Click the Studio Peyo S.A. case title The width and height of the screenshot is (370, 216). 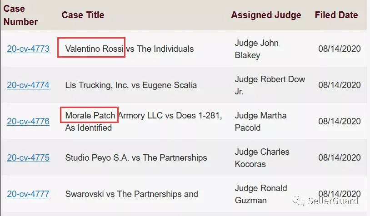point(136,157)
